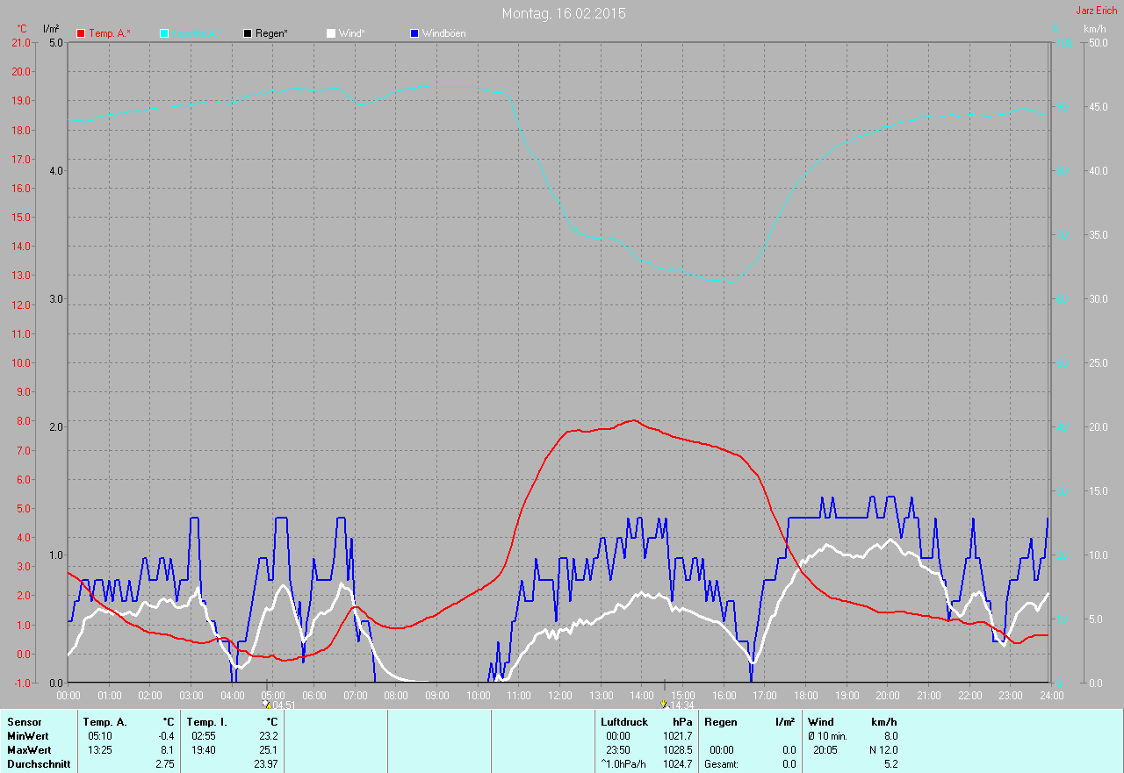Click the 'Regen' column header in table
Image resolution: width=1124 pixels, height=773 pixels.
click(x=720, y=722)
